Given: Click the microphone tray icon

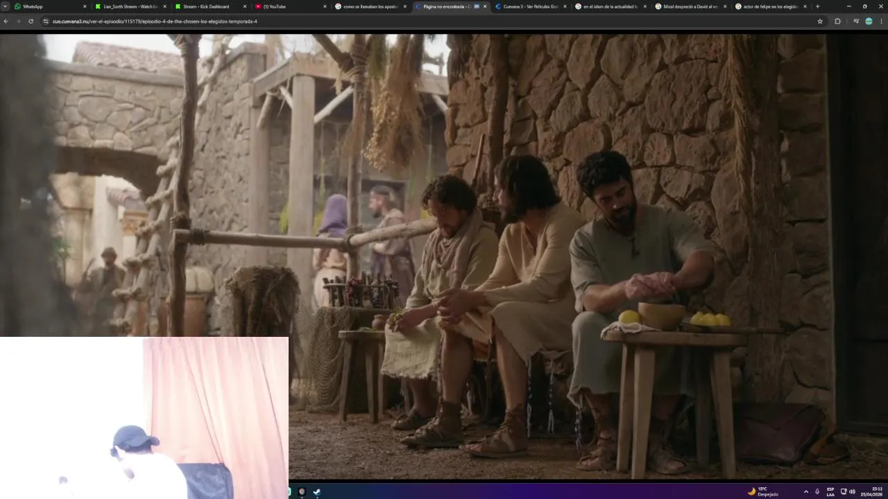Looking at the screenshot, I should 817,491.
